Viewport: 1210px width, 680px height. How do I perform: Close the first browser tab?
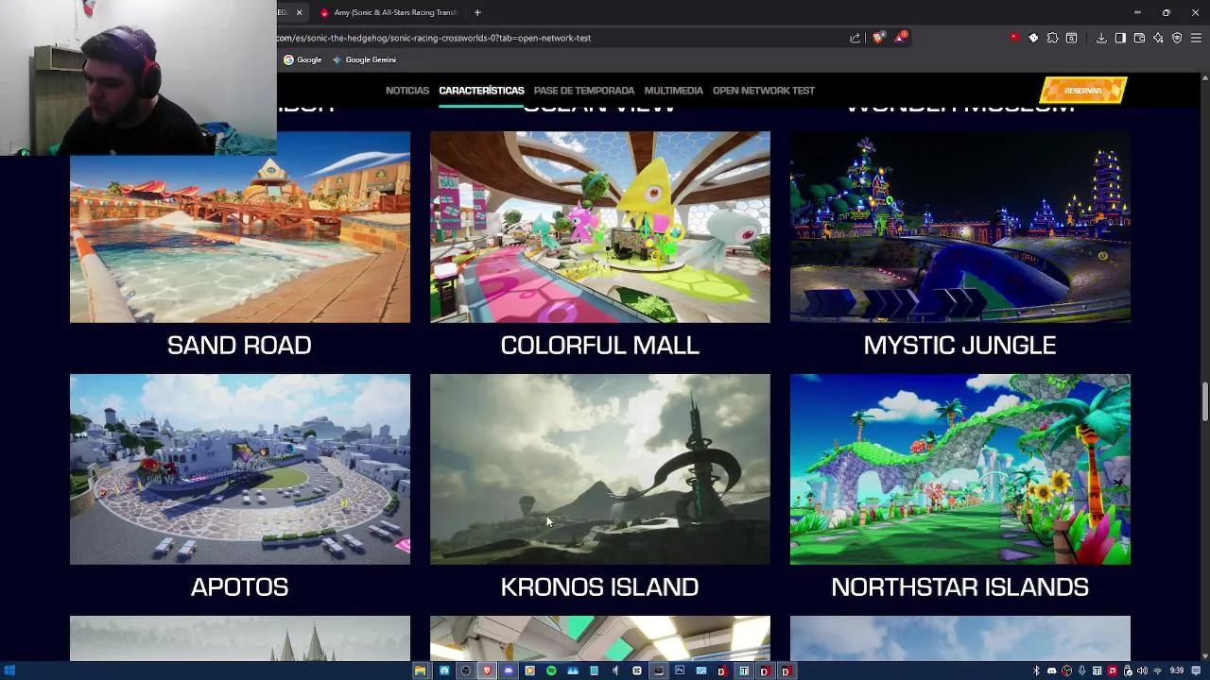point(299,12)
